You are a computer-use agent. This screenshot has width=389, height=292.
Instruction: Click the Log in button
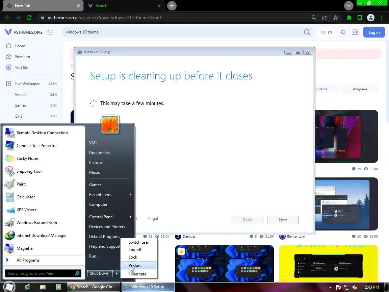tap(374, 32)
